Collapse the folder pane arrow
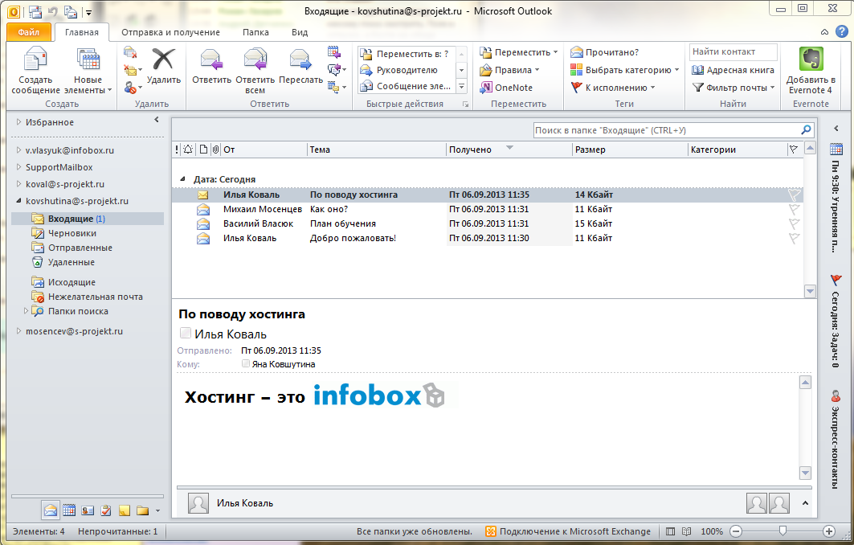Image resolution: width=854 pixels, height=545 pixels. click(x=157, y=120)
